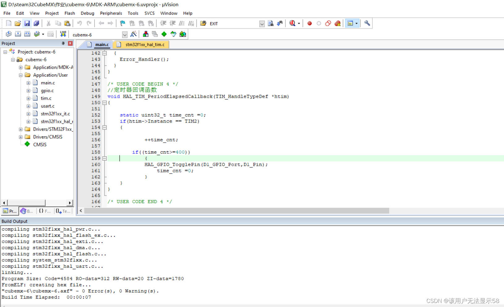504x307 pixels.
Task: Click the Batch Build icon
Action: tap(37, 34)
